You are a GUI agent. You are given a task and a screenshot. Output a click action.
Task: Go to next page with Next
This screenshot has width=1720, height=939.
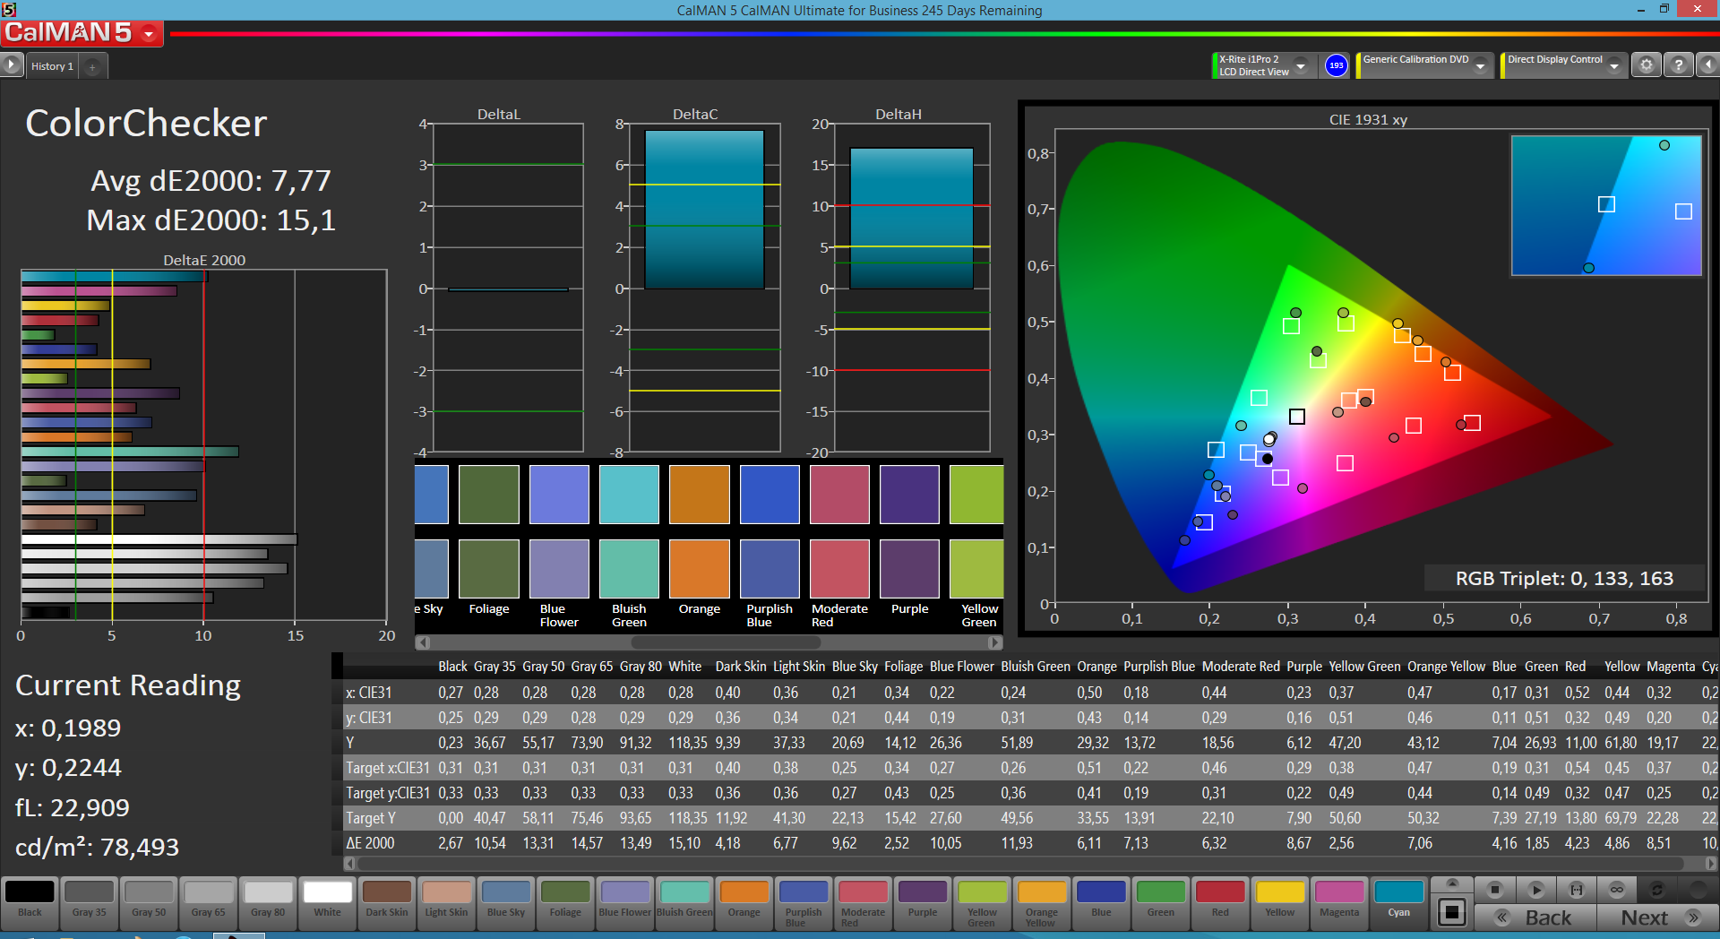[x=1657, y=917]
